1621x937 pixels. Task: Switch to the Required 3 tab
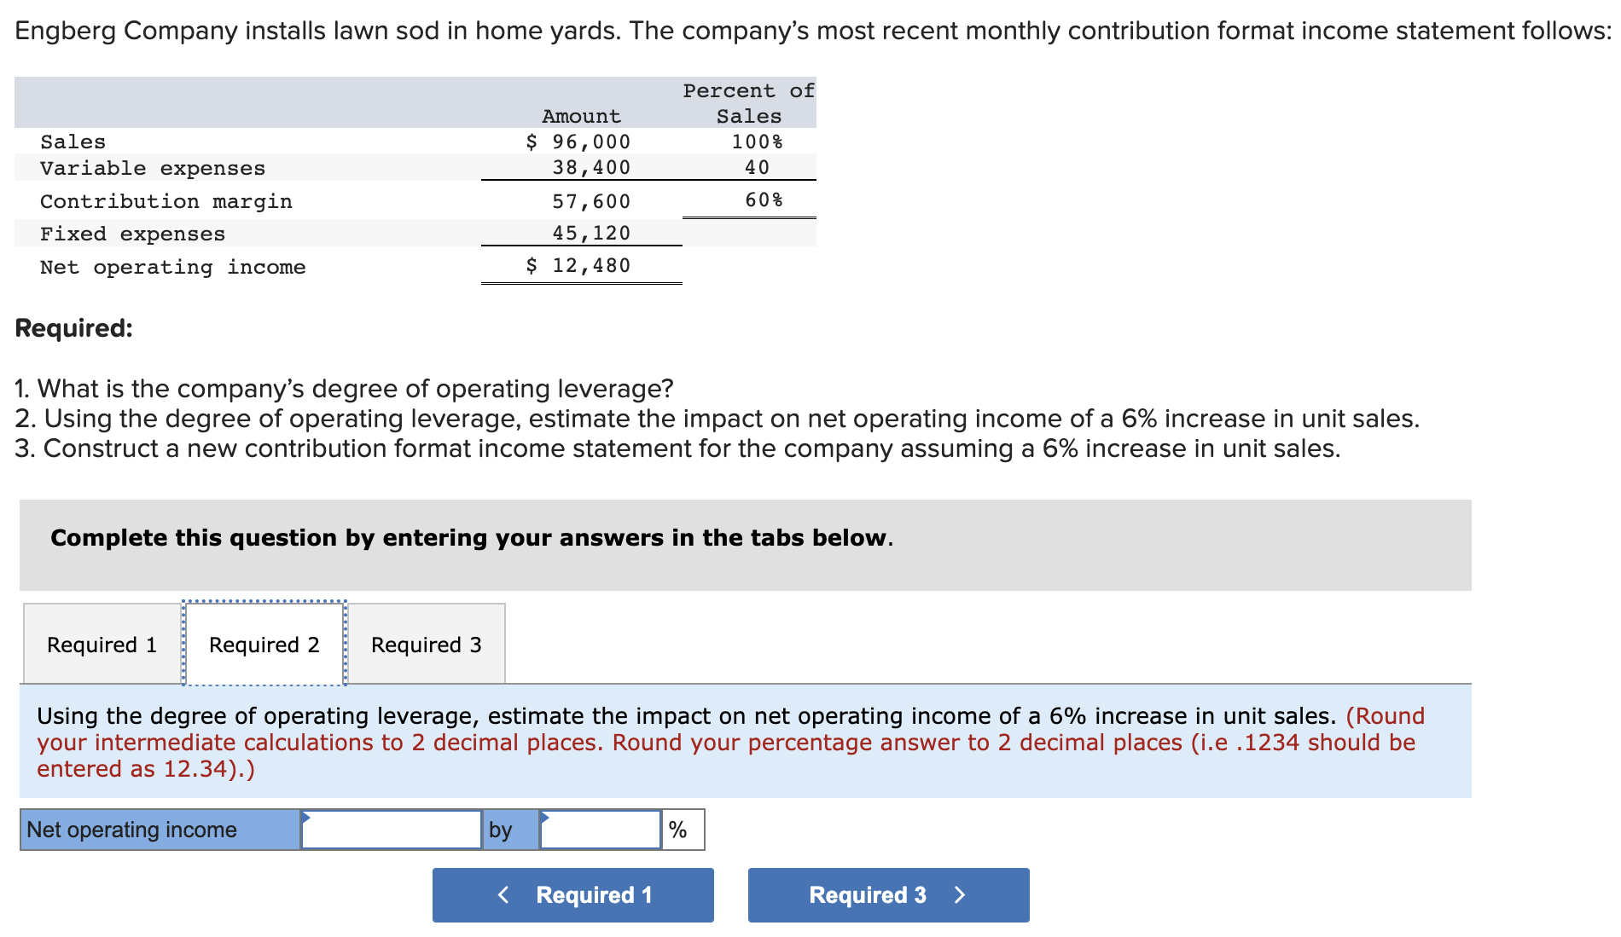pos(426,645)
